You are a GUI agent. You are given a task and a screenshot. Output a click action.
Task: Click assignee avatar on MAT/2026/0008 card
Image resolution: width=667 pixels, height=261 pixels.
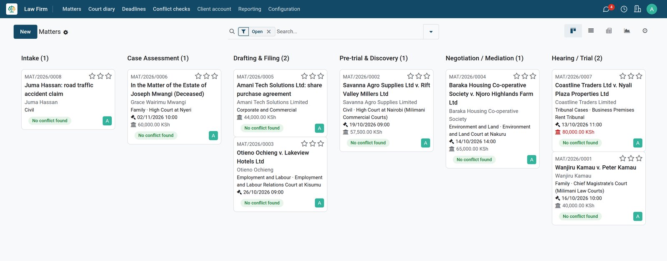point(107,121)
